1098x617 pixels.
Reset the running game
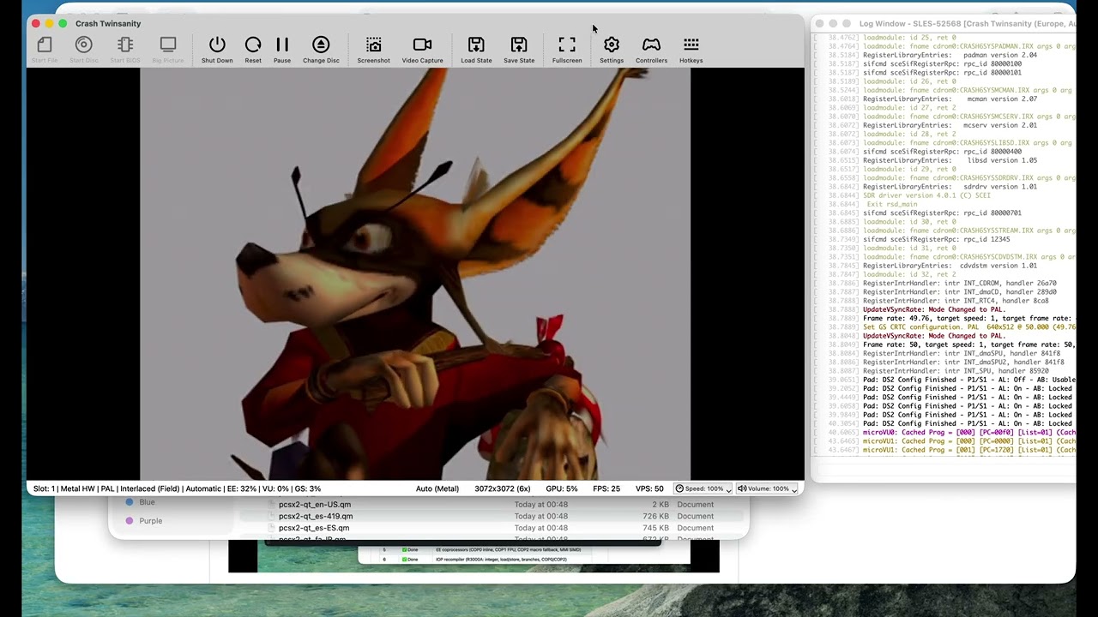pyautogui.click(x=253, y=50)
